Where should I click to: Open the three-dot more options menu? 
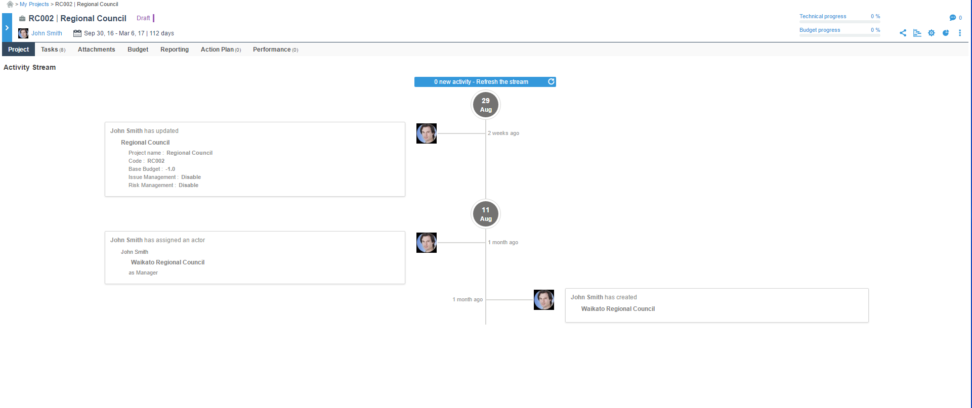(960, 33)
